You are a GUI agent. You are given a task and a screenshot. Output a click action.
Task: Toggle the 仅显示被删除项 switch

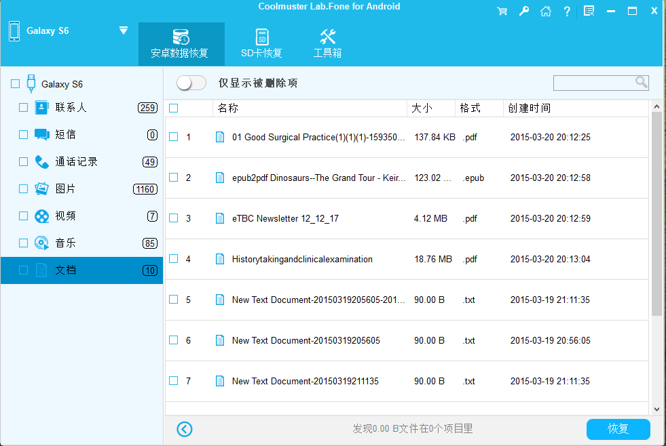coord(191,83)
